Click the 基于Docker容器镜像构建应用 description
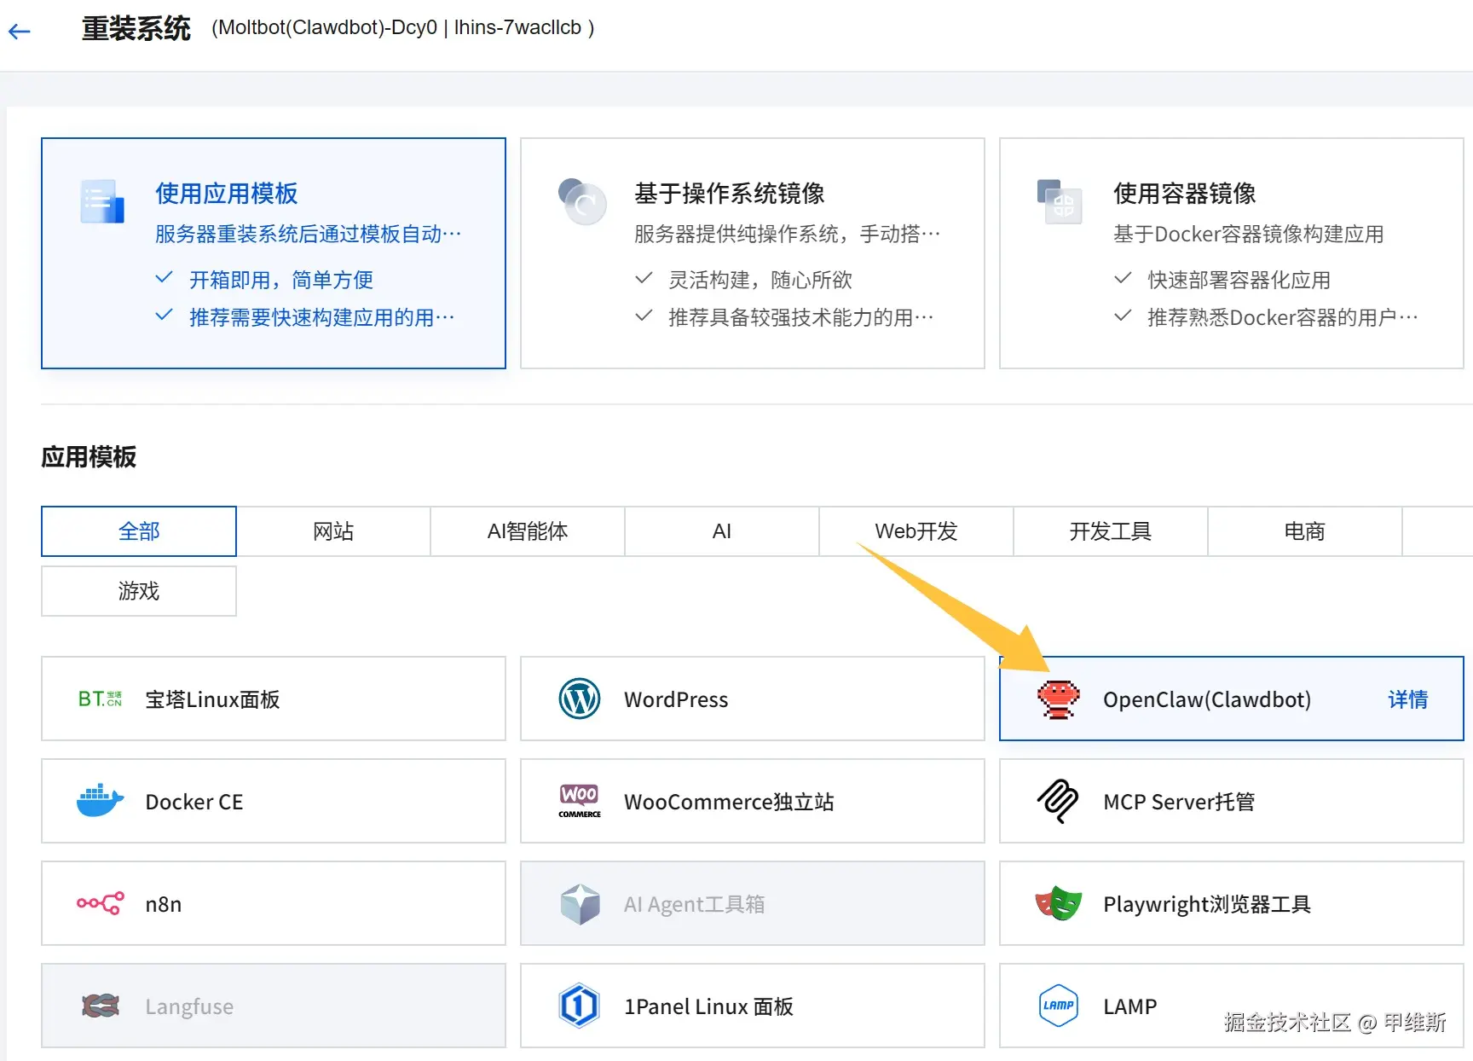This screenshot has height=1061, width=1473. pos(1249,234)
